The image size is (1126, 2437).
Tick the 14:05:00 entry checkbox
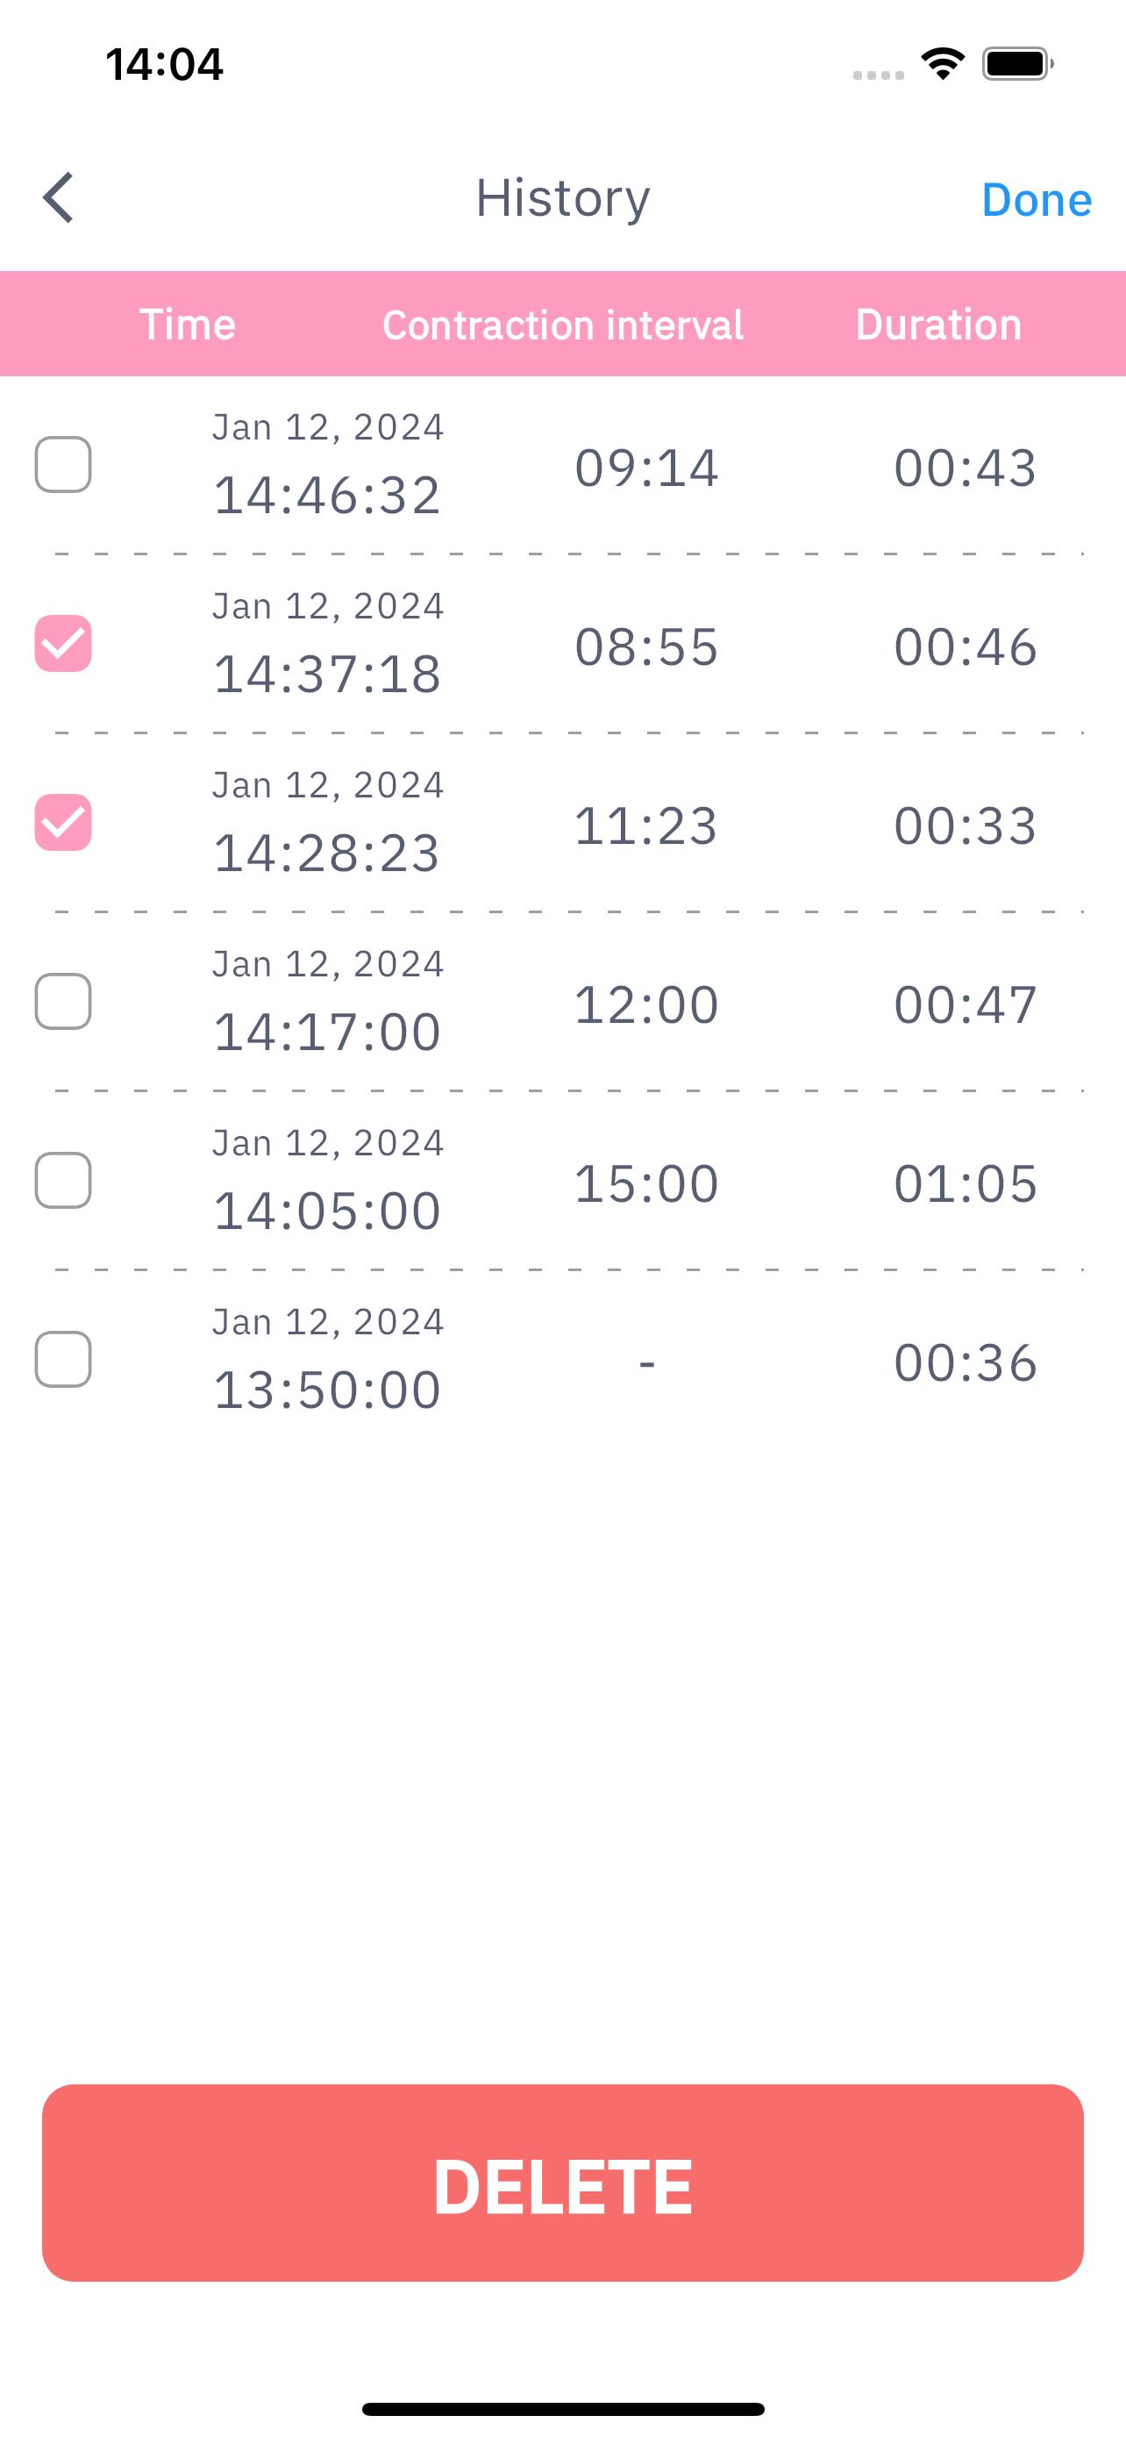point(63,1180)
